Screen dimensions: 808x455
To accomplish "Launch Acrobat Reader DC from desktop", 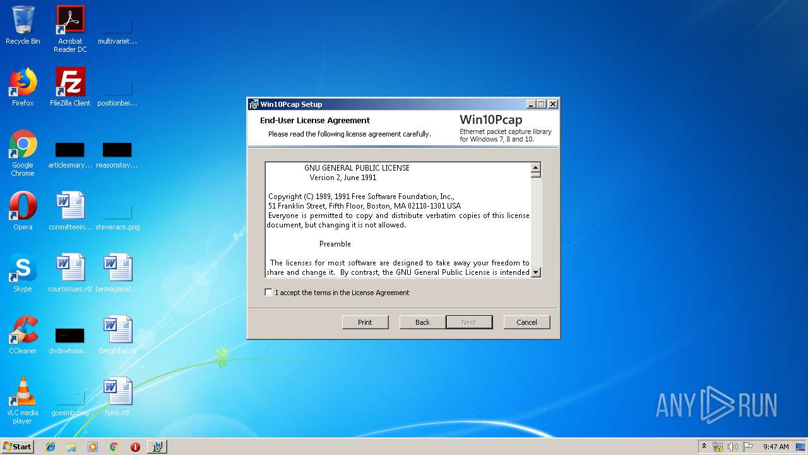I will (x=70, y=29).
